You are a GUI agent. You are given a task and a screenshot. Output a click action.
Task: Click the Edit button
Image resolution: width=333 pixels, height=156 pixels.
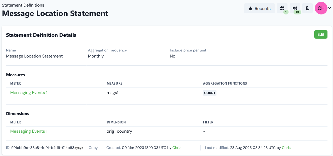click(321, 34)
